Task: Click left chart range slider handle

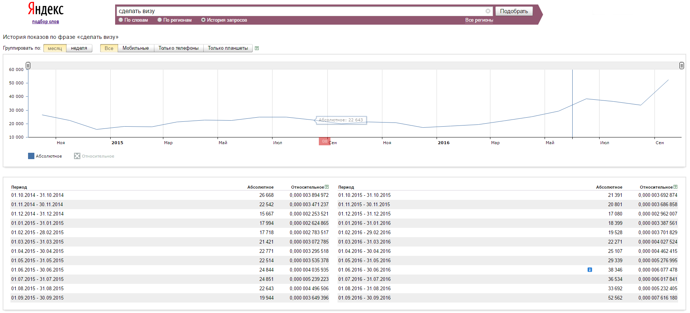Action: [x=28, y=65]
